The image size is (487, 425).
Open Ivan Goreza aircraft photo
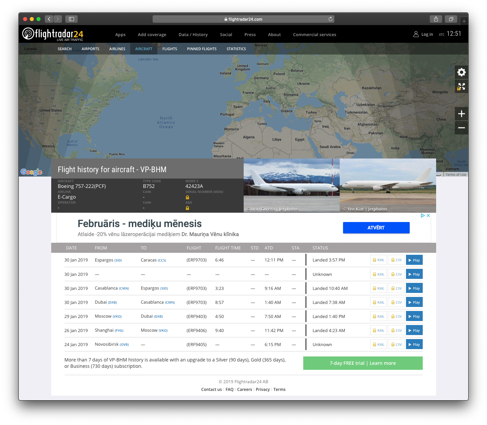[x=292, y=185]
